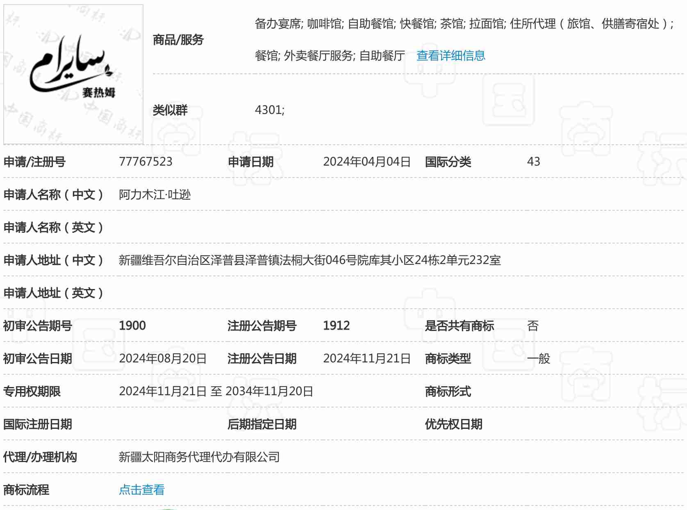Click the similar group code 4301

(x=269, y=110)
